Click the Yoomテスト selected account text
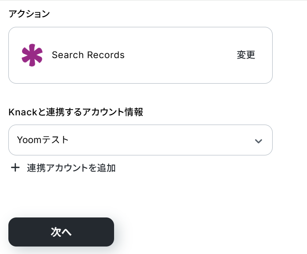Screen dimensions: 307x254 43,140
